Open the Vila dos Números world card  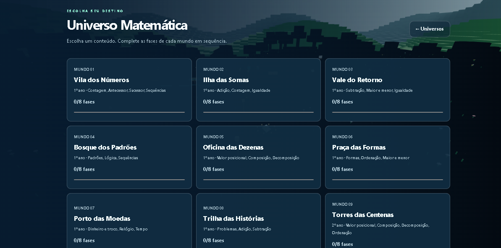[129, 90]
